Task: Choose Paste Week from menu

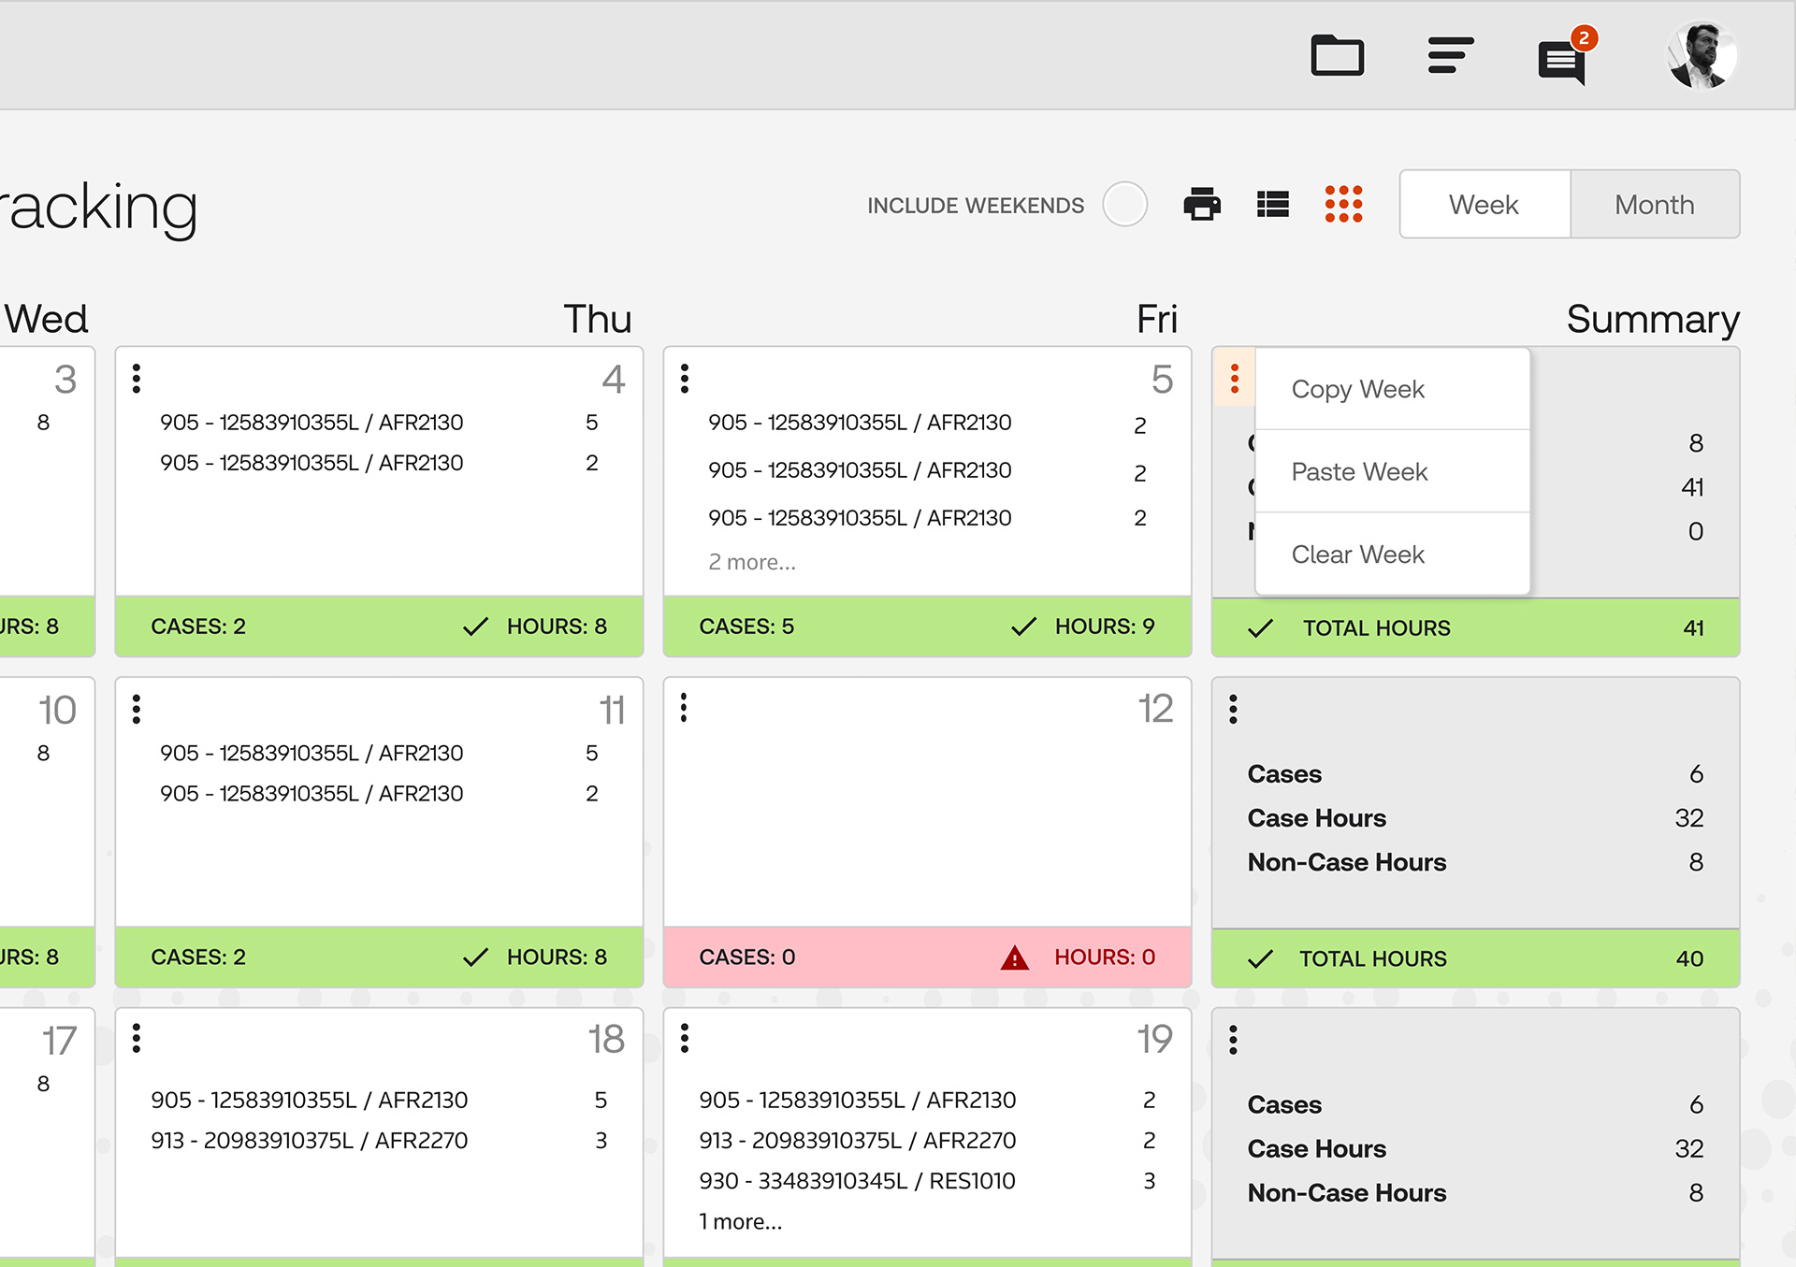Action: [1392, 471]
